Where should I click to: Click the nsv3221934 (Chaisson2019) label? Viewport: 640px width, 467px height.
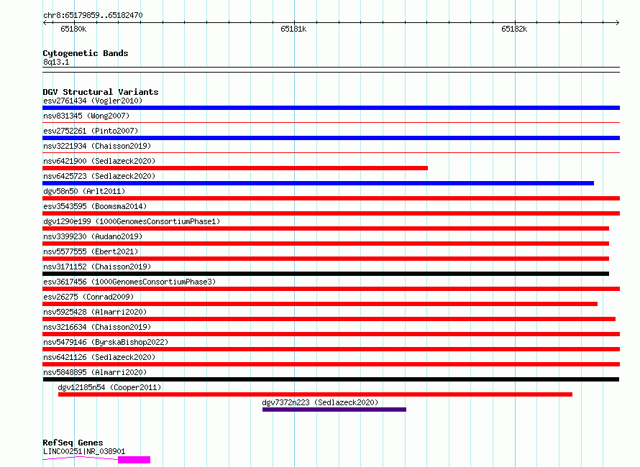[97, 146]
